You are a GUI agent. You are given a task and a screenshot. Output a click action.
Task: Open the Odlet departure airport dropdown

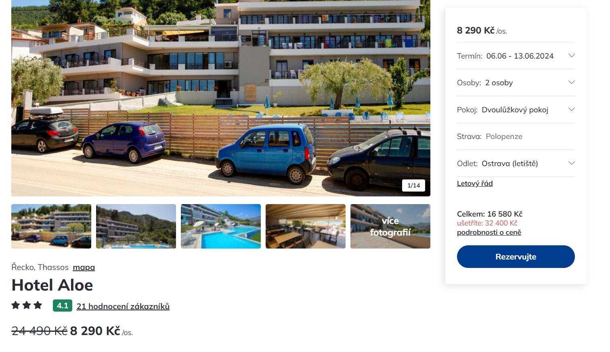point(516,164)
